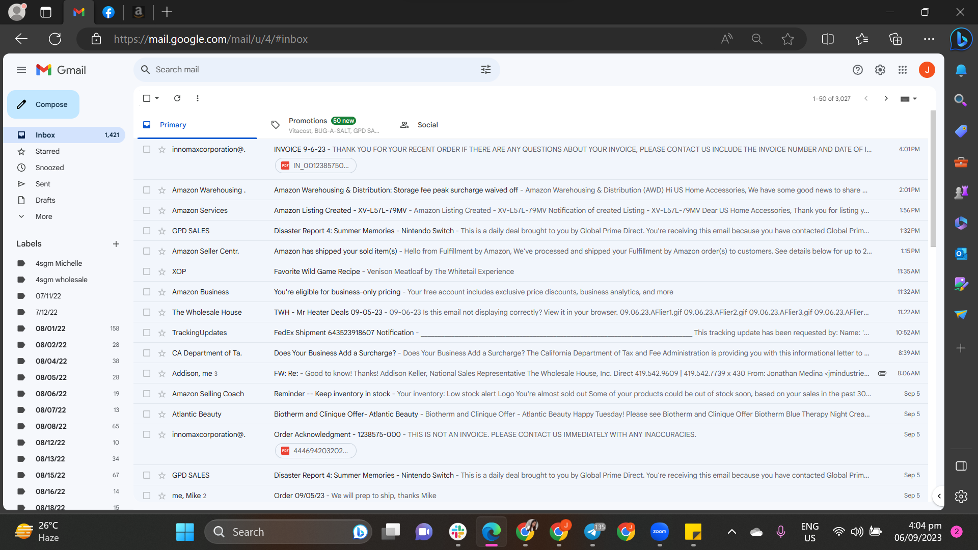
Task: Open Sent mail folder
Action: click(x=43, y=184)
